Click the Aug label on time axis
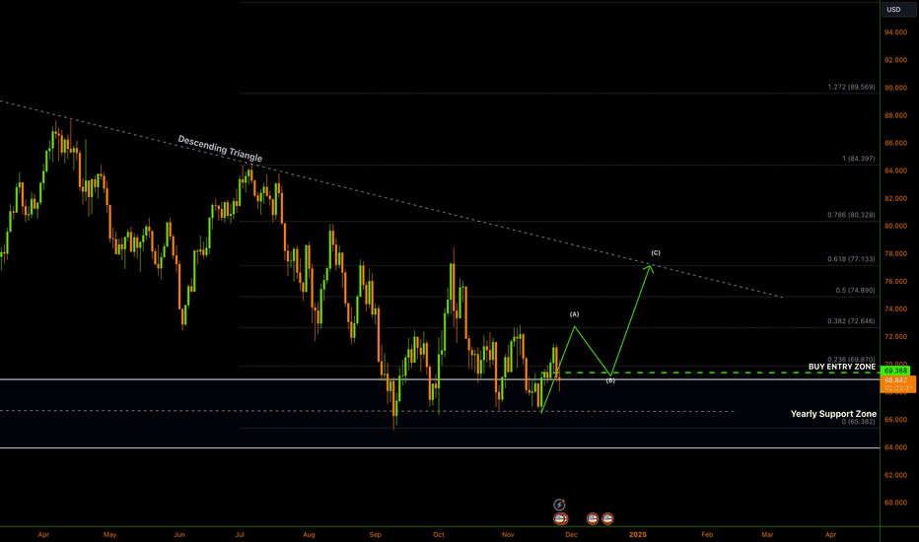919x542 pixels. [x=309, y=535]
